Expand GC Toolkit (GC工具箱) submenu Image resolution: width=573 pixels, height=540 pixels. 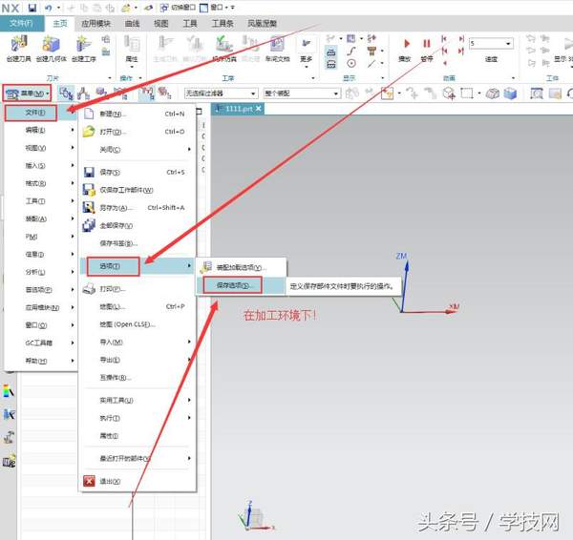coord(40,343)
